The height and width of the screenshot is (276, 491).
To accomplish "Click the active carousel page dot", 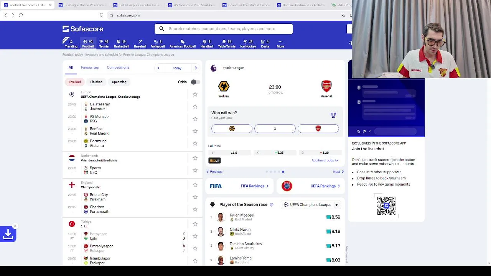I will click(283, 172).
